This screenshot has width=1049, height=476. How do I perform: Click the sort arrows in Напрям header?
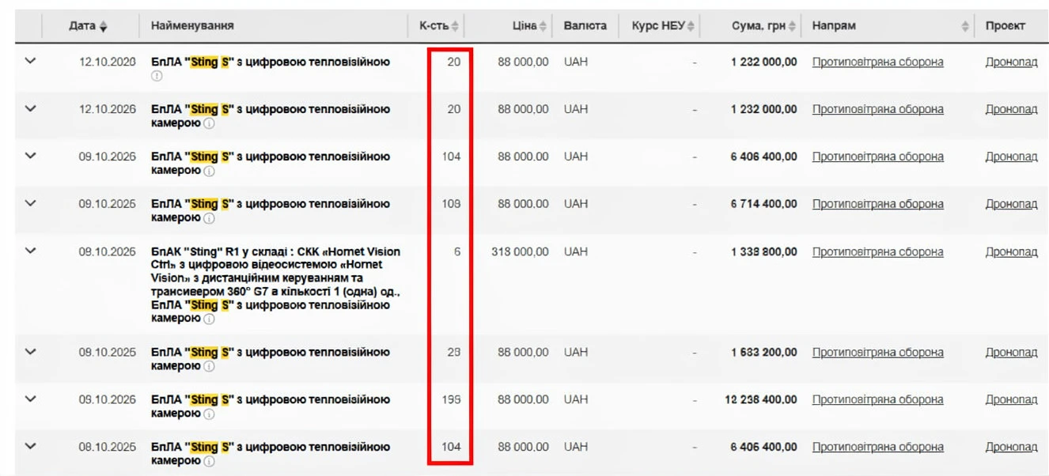[965, 26]
